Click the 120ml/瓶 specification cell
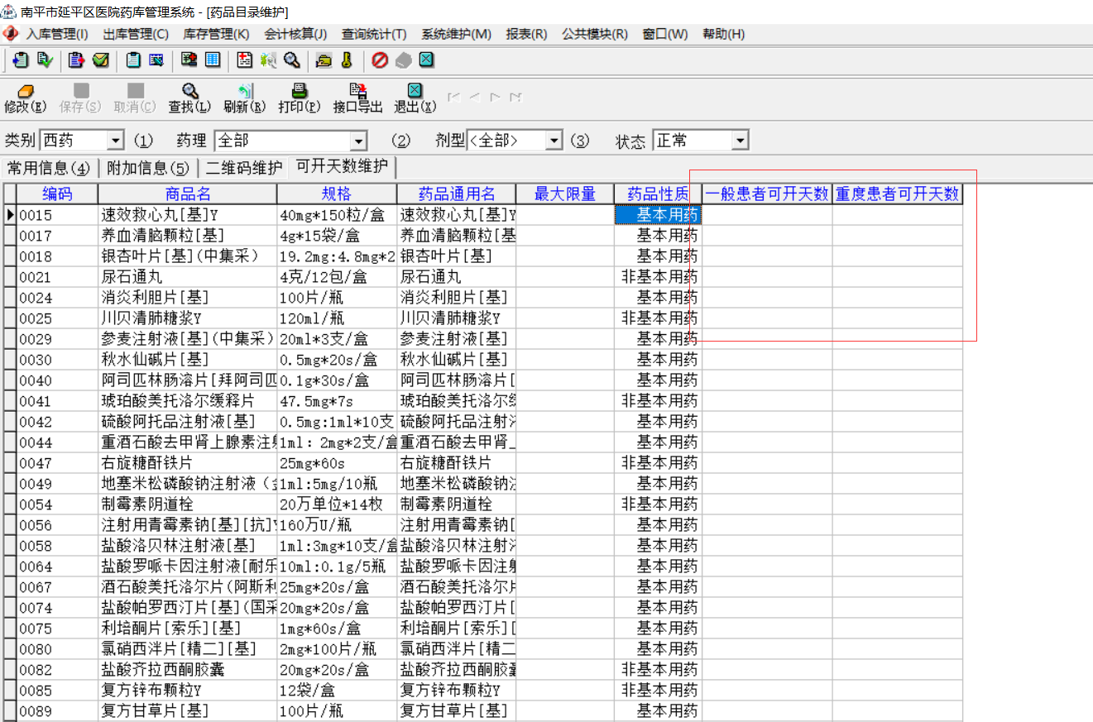1093x722 pixels. 337,318
